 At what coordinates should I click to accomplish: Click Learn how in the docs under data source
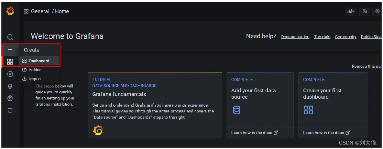point(254,133)
